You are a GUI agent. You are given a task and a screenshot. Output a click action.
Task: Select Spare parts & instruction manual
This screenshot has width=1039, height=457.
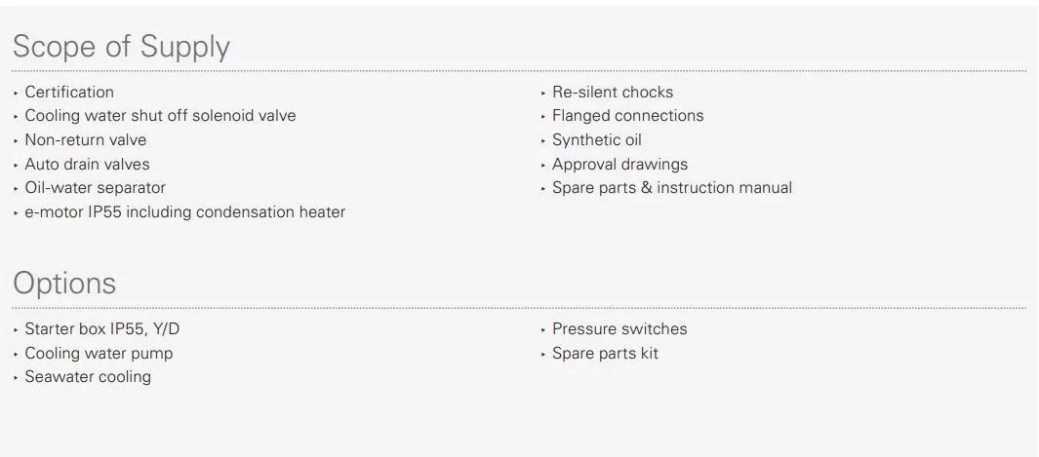pos(672,188)
